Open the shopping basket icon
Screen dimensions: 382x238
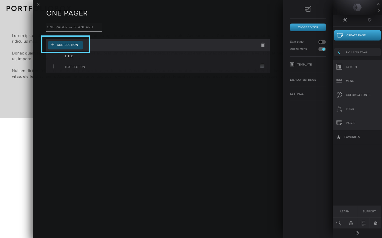(x=351, y=223)
